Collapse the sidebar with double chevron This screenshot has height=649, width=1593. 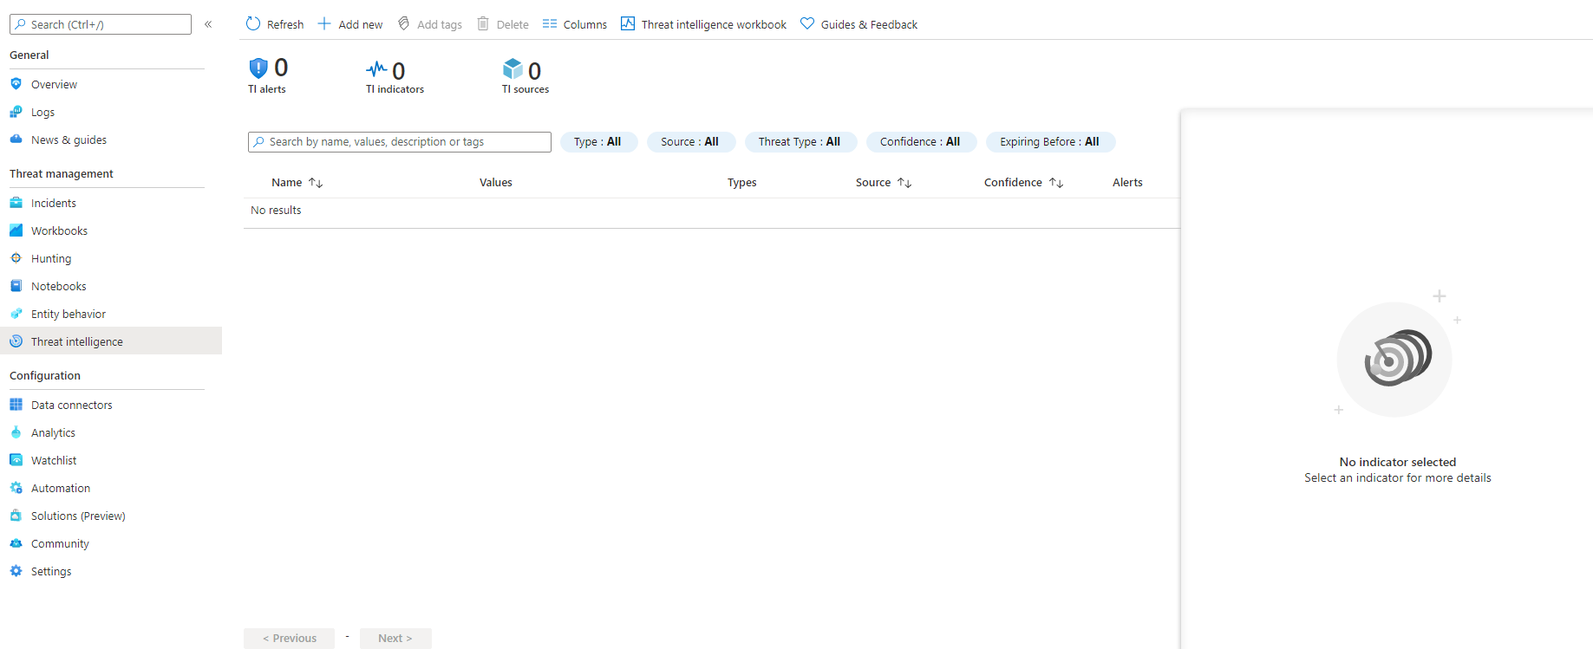(208, 24)
